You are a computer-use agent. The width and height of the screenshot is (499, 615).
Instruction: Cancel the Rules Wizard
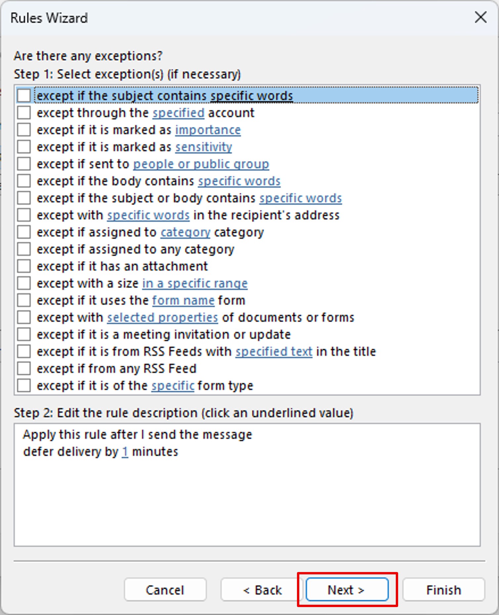pos(165,590)
